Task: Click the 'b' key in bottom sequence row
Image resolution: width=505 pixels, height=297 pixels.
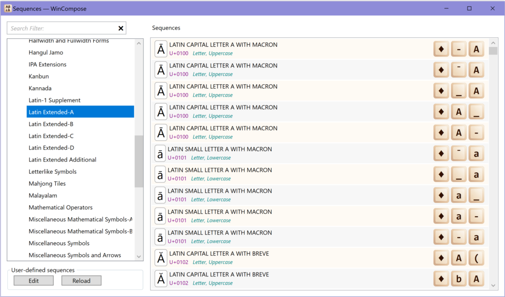Action: coord(459,279)
